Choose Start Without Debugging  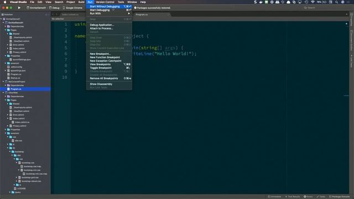point(110,7)
